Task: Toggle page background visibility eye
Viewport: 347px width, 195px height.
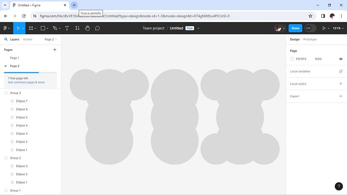Action: pyautogui.click(x=341, y=59)
